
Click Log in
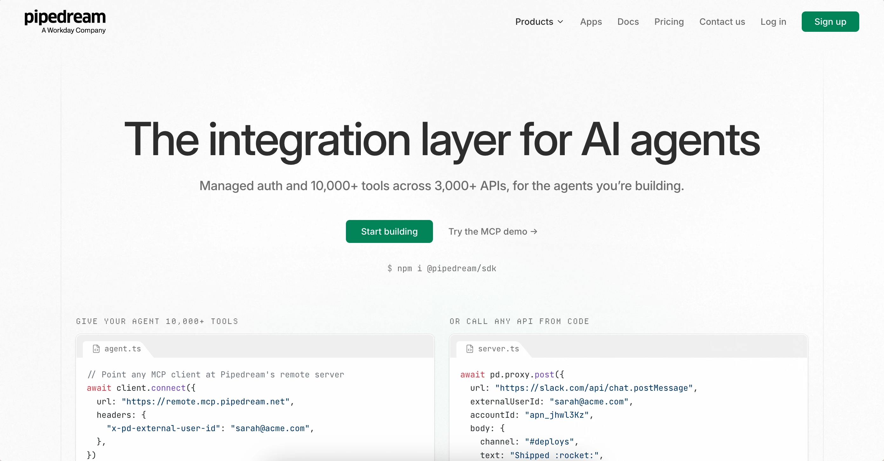point(773,22)
